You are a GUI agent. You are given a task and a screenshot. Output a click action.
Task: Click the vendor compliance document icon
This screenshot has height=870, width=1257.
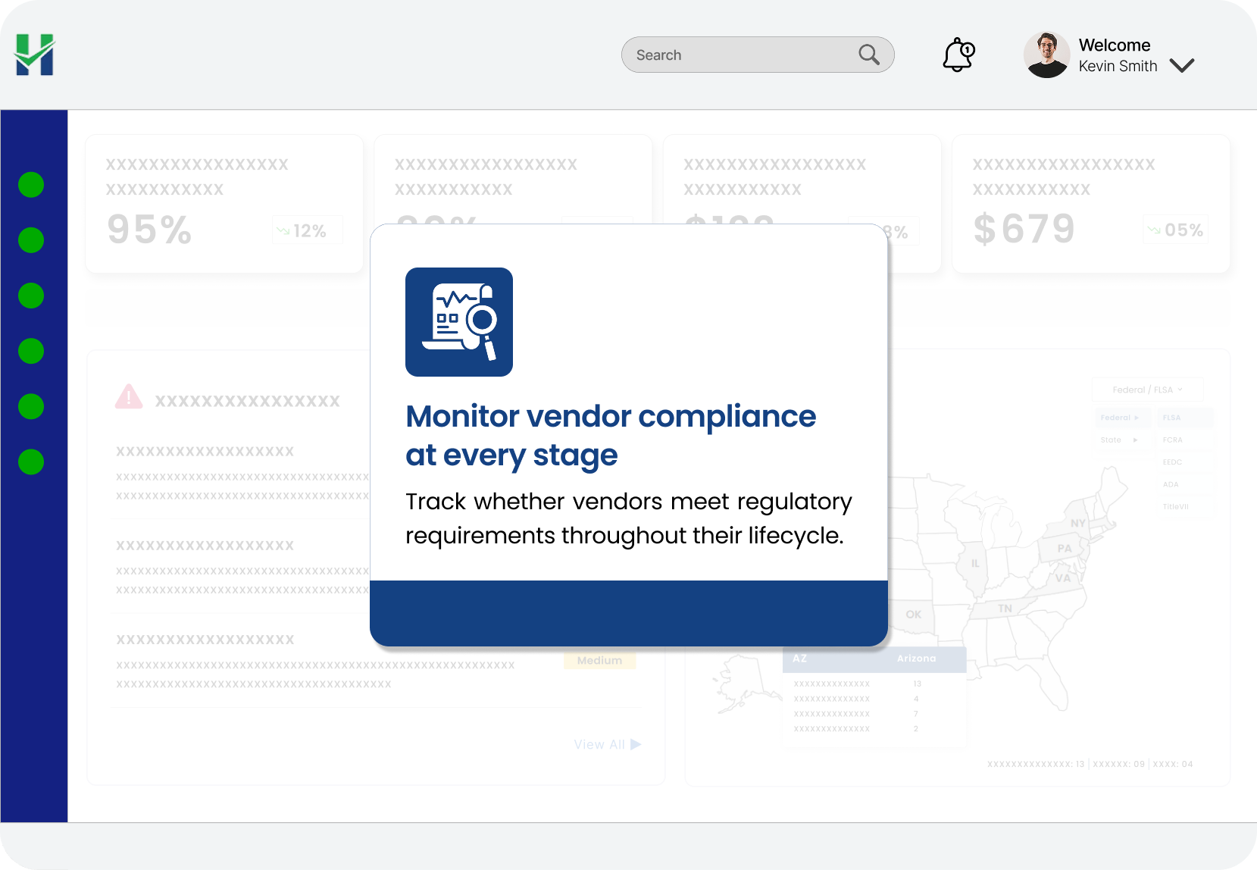pyautogui.click(x=459, y=322)
